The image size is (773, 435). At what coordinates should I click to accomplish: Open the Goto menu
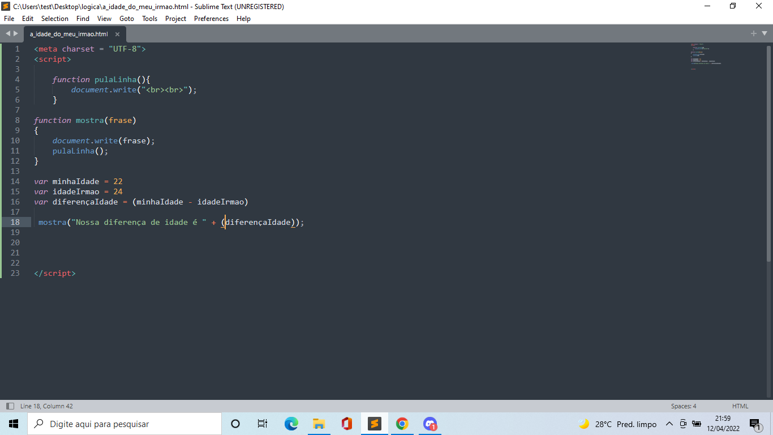[127, 19]
